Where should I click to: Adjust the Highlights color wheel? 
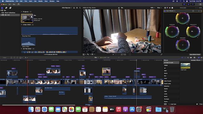pos(193,31)
